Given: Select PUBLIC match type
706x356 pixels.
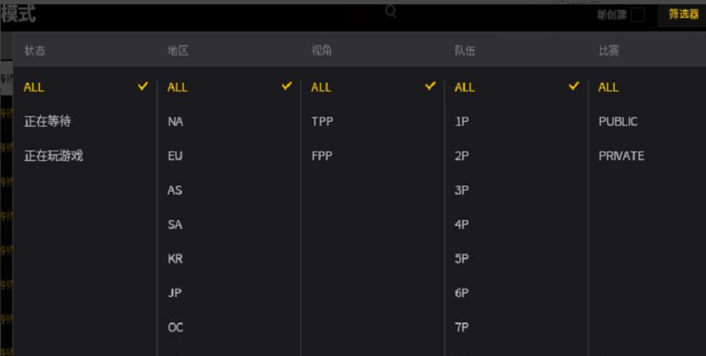Looking at the screenshot, I should (618, 121).
